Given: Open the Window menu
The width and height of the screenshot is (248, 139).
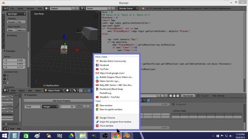Looking at the screenshot, I should (x=30, y=8).
